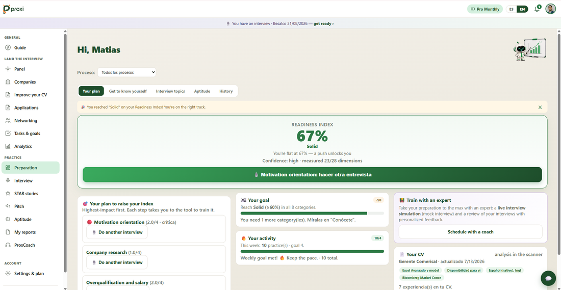Click the get ready interview link
The height and width of the screenshot is (290, 561).
point(323,23)
